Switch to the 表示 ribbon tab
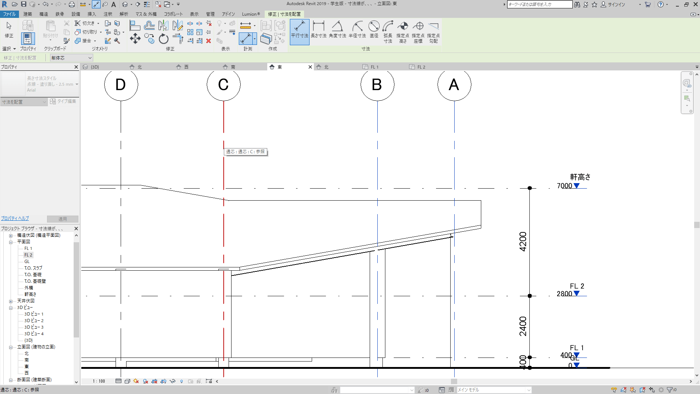The image size is (700, 394). (194, 14)
